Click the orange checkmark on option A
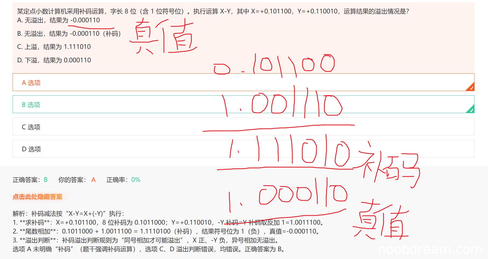 (x=471, y=88)
